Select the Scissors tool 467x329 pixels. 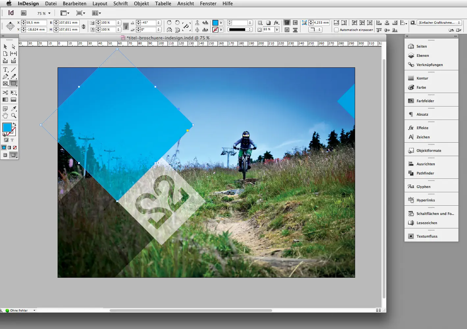pyautogui.click(x=5, y=92)
